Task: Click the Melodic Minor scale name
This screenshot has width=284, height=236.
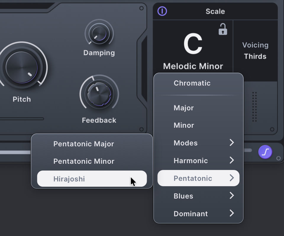Action: point(193,66)
